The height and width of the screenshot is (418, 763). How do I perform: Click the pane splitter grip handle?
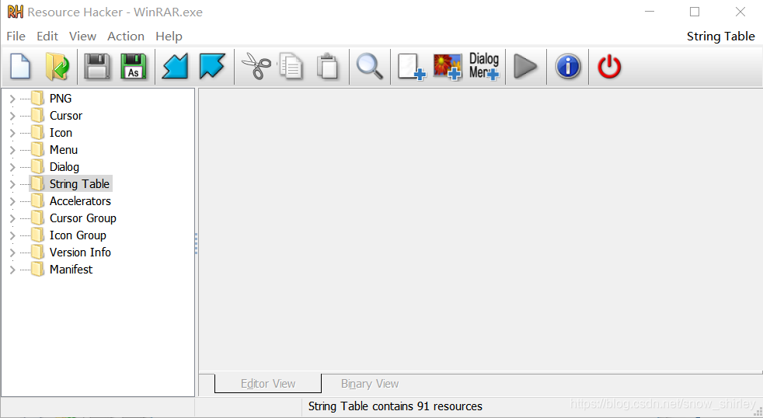196,243
